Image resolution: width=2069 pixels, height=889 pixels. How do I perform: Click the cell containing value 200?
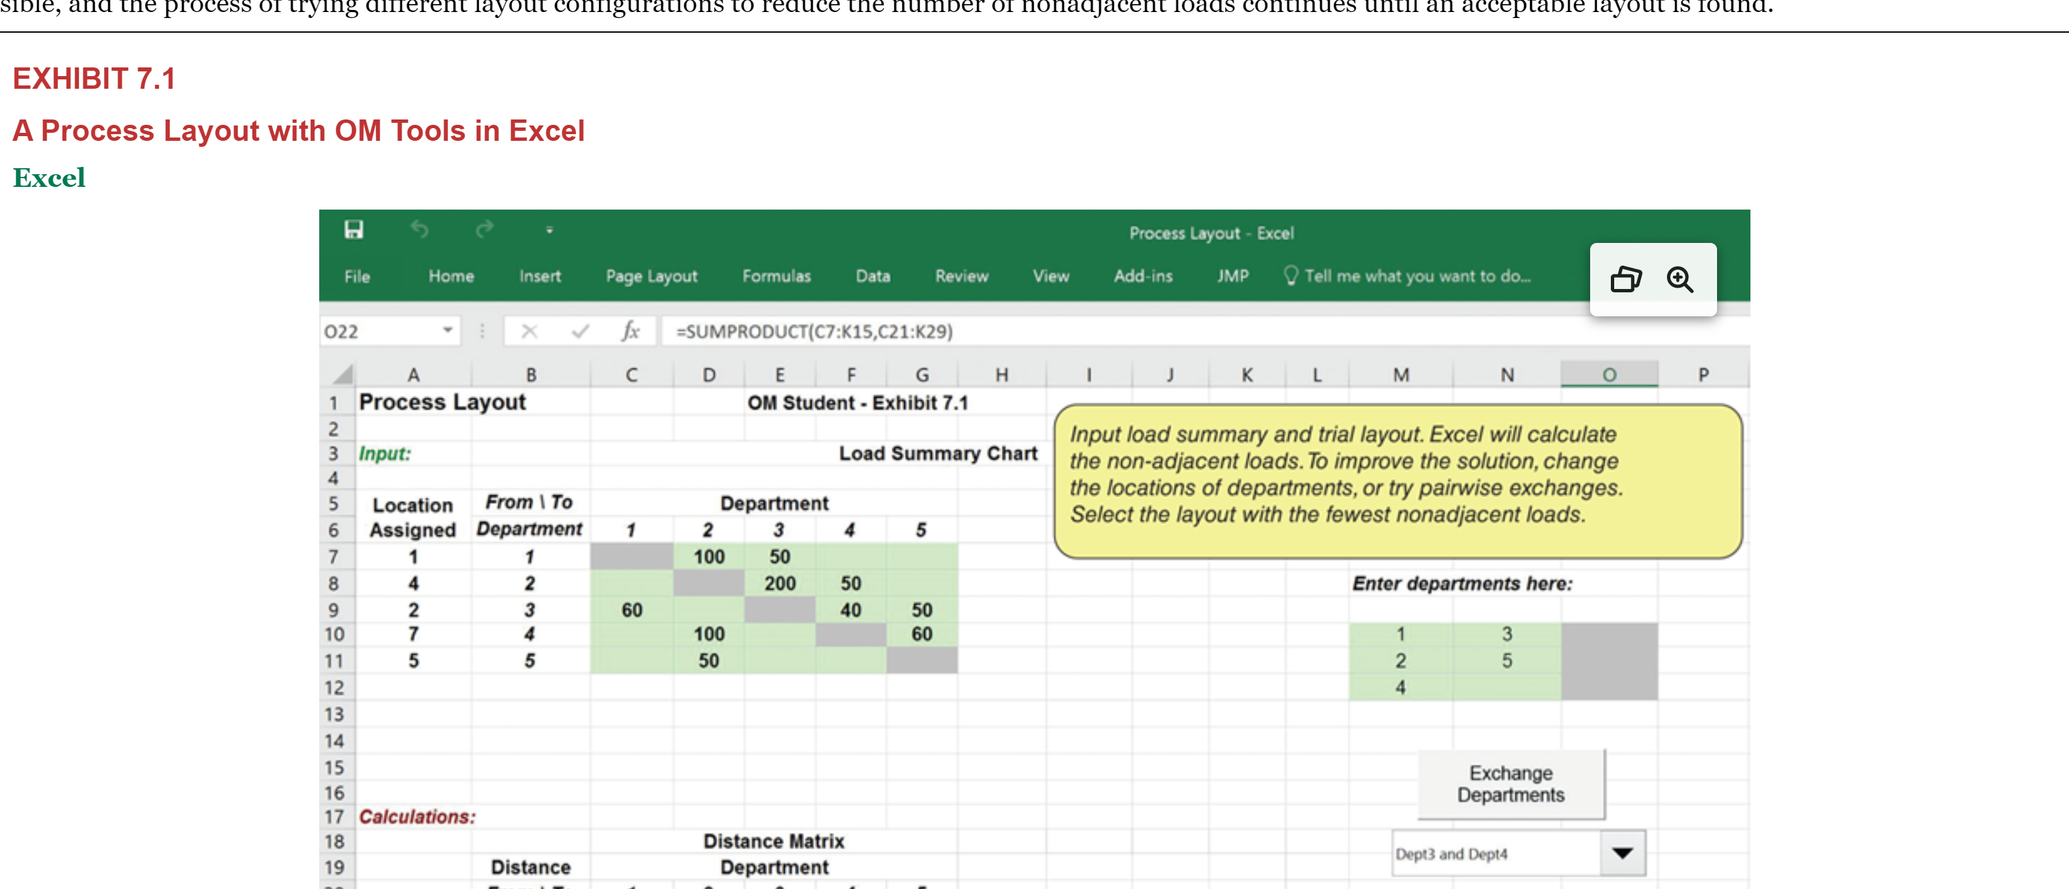click(780, 583)
